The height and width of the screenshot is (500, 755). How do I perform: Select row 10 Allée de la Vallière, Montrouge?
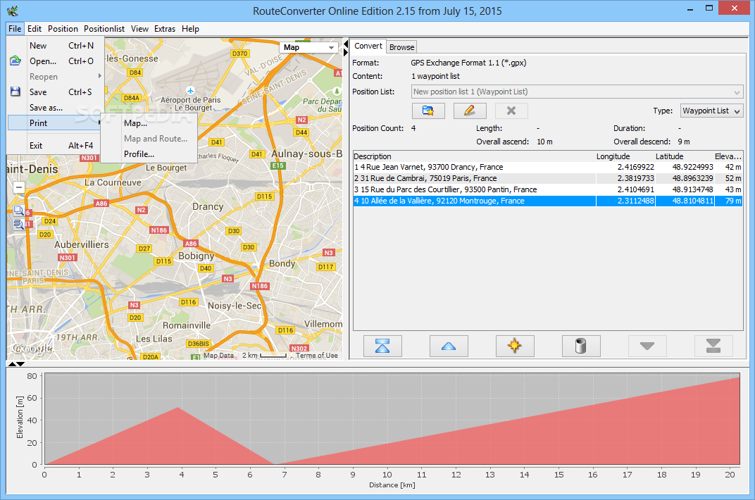(547, 201)
